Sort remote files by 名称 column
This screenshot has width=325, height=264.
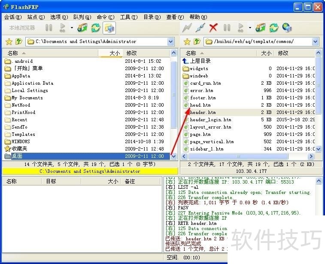(219, 53)
